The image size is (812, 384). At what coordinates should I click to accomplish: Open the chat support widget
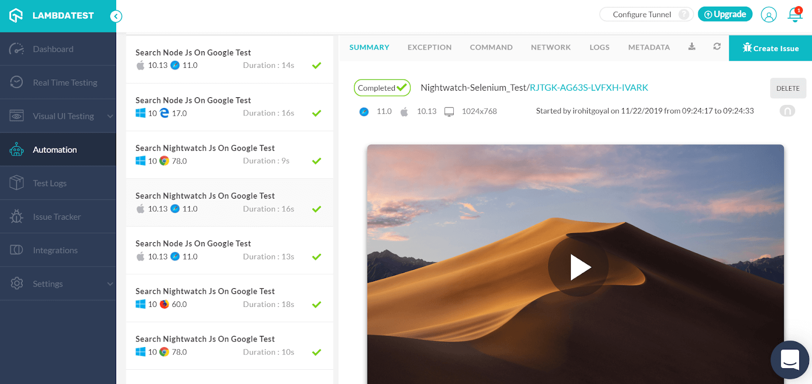(x=790, y=360)
